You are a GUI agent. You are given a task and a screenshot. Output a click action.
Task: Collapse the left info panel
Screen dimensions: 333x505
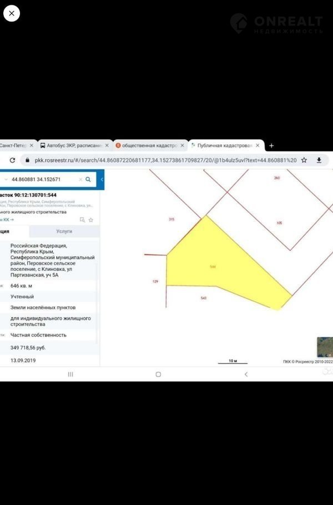pos(102,180)
